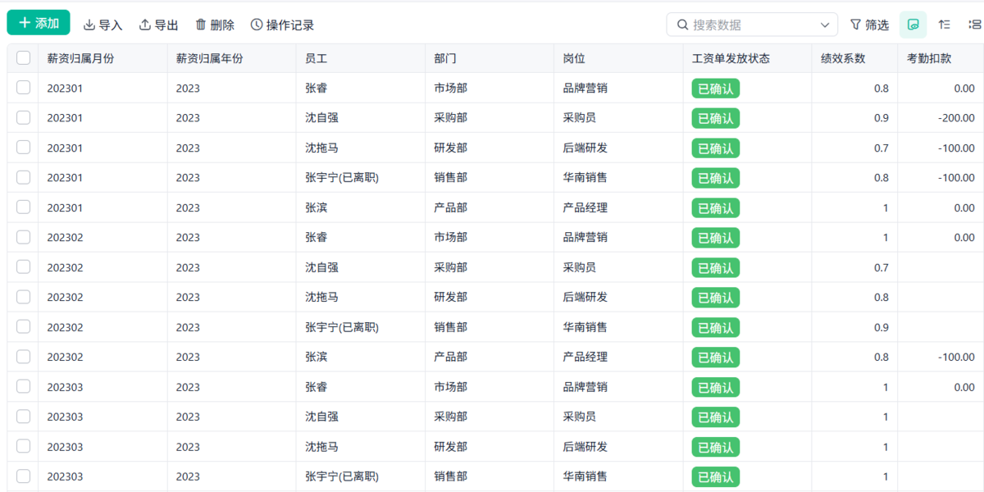Click the 工资单发放状态 column header
This screenshot has height=492, width=984.
coord(731,58)
